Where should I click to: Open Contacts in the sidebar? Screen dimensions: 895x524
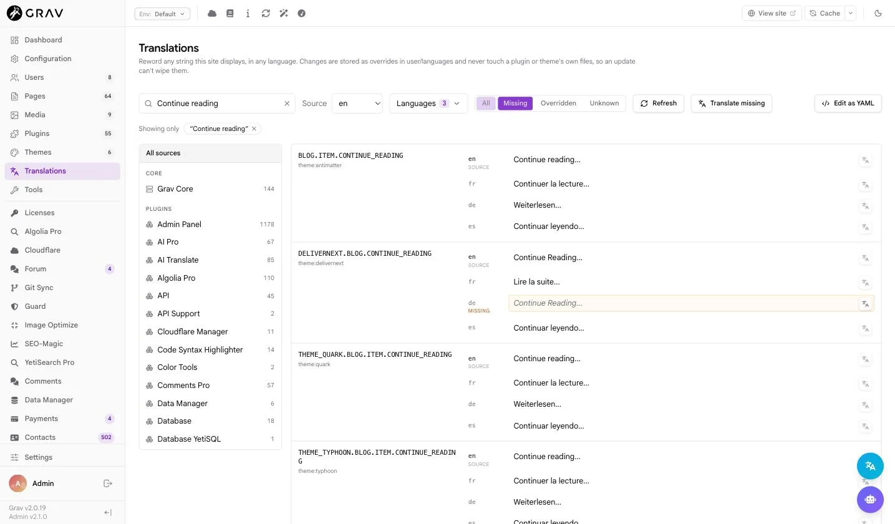(x=62, y=437)
